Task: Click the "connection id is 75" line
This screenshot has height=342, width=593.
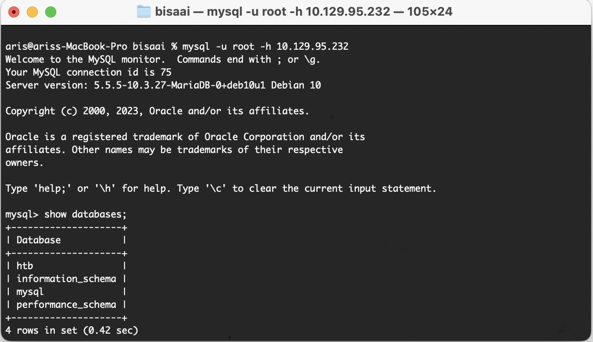Action: point(89,72)
